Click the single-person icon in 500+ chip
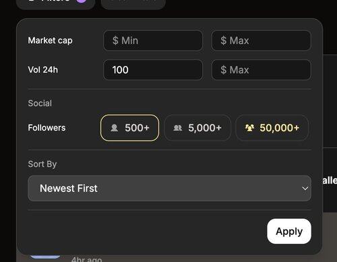Image resolution: width=337 pixels, height=262 pixels. [x=115, y=128]
